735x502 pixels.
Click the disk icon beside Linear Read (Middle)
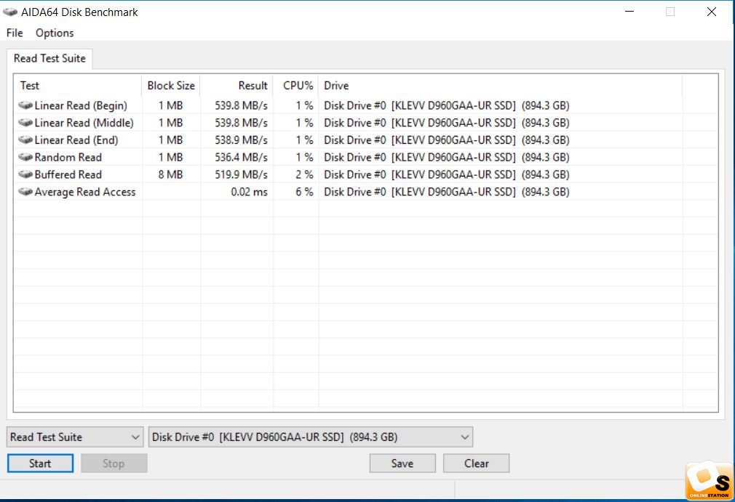pos(25,123)
